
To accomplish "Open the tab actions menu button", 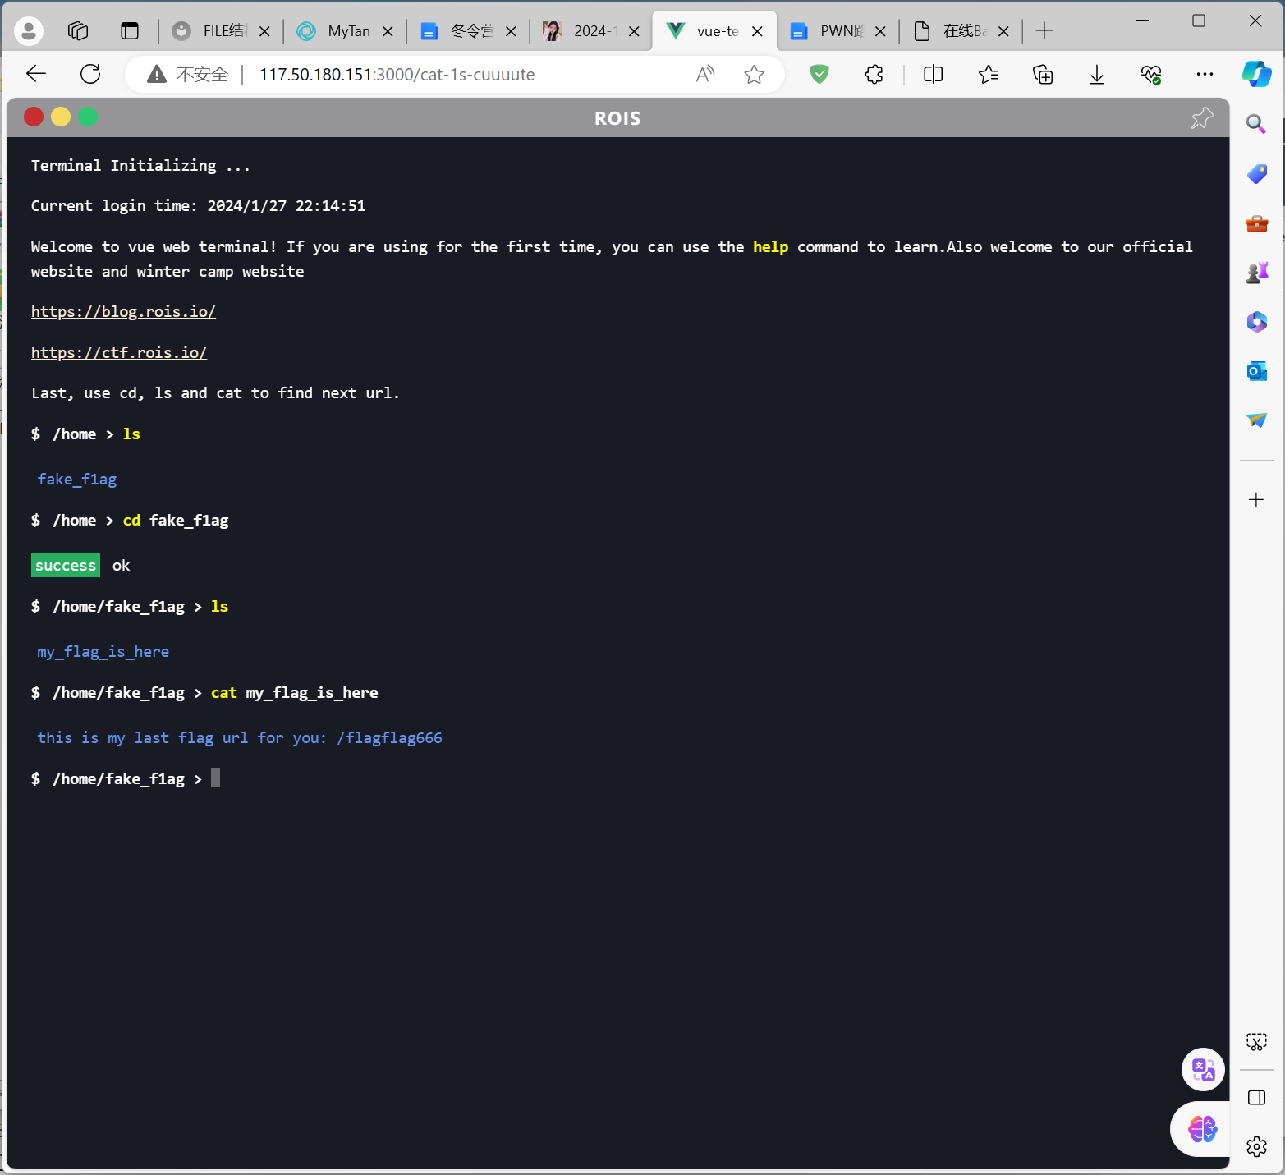I will [130, 31].
